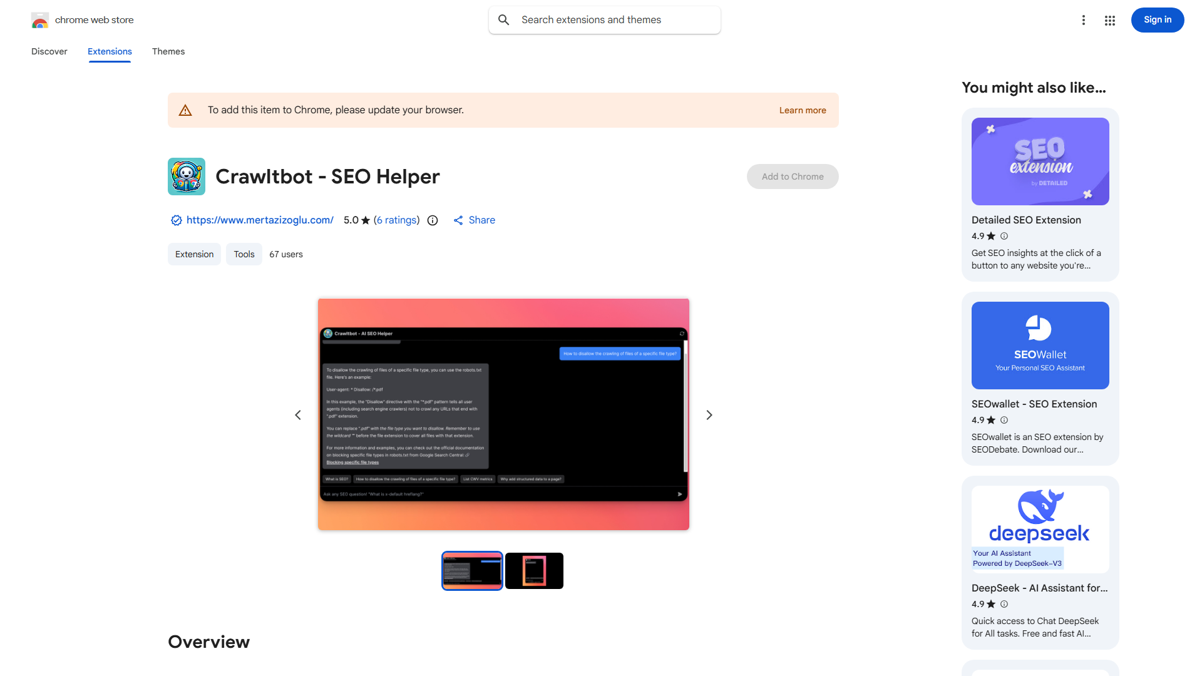
Task: Open info icon next to SEOwallet rating
Action: tap(1004, 420)
